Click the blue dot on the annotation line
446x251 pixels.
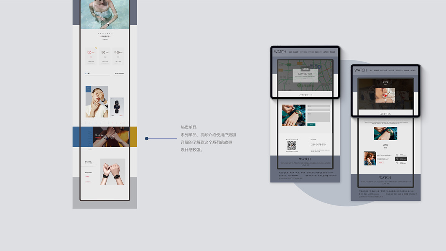tap(146, 138)
